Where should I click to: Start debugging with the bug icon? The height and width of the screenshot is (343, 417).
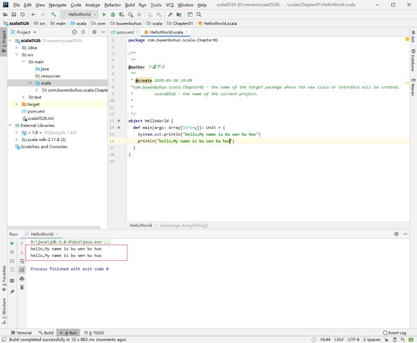(113, 15)
